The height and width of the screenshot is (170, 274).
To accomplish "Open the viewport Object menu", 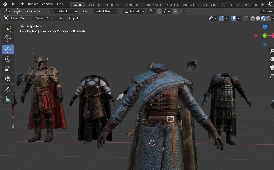I will (74, 18).
